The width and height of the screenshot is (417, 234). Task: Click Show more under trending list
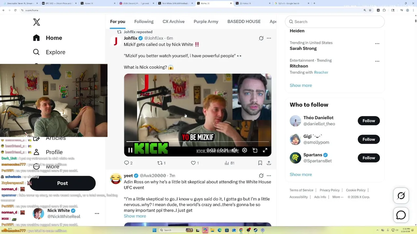point(301,85)
